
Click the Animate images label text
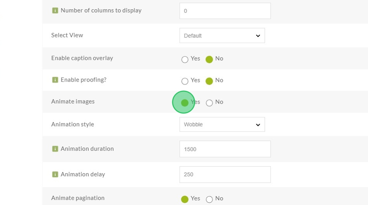(x=73, y=102)
